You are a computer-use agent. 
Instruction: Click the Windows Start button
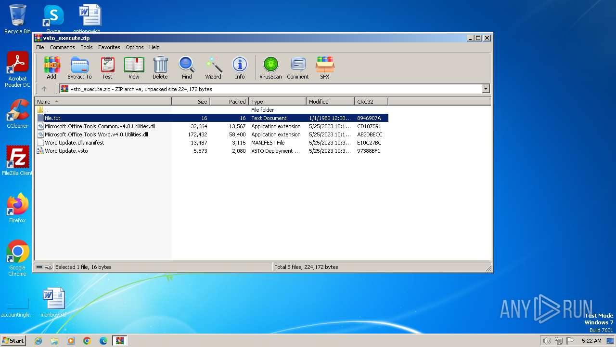(13, 340)
